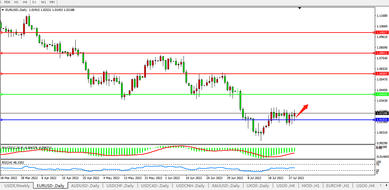Select the 1.10017 red line price label

click(382, 33)
